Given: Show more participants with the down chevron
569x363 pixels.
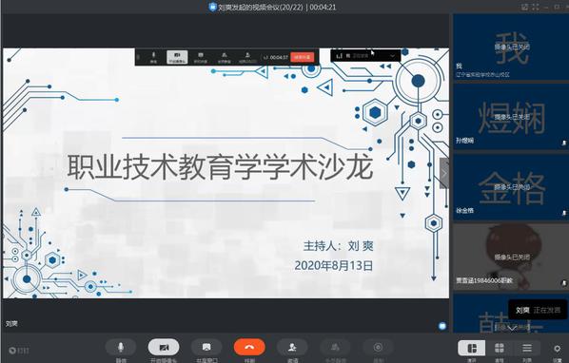Looking at the screenshot, I should pyautogui.click(x=512, y=328).
